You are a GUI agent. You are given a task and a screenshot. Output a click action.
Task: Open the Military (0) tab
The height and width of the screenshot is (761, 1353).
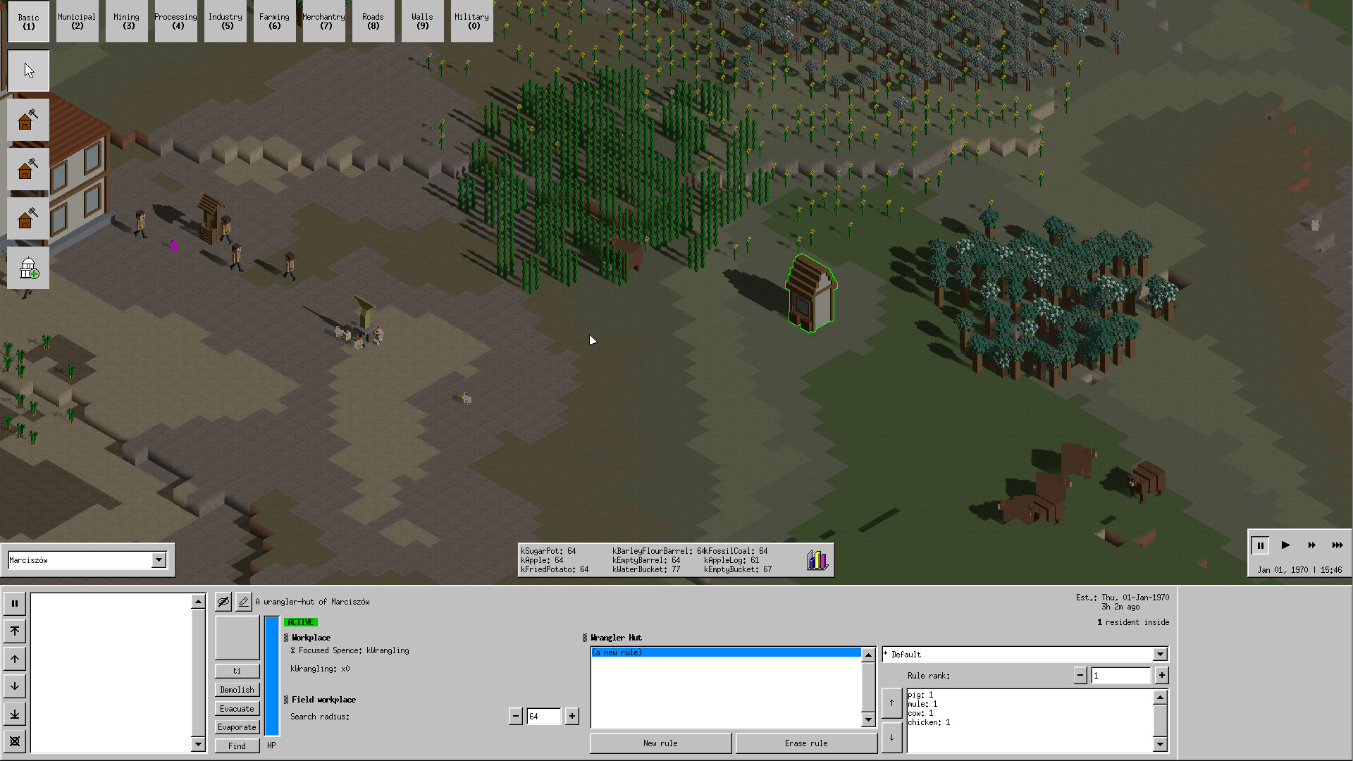click(472, 21)
